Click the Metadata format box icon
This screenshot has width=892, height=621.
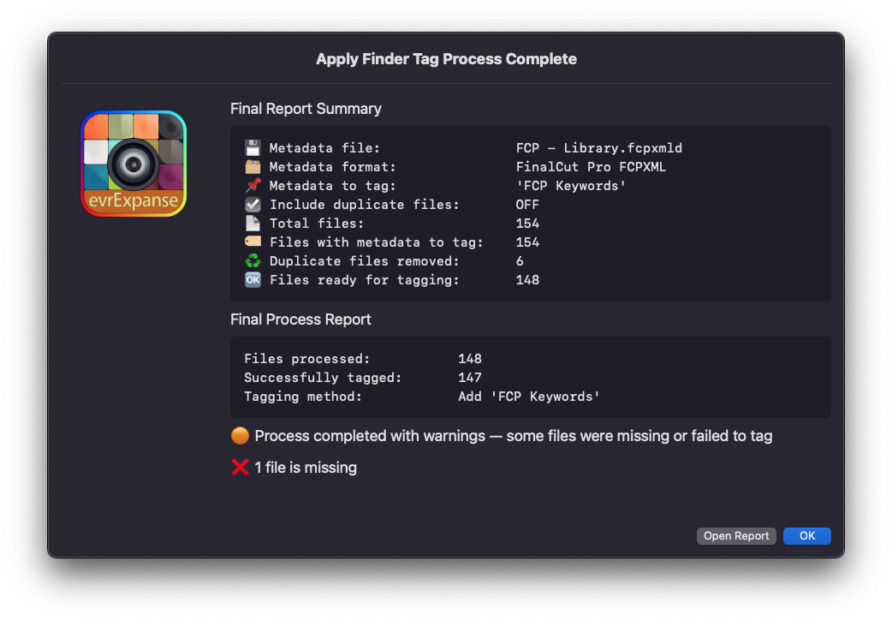coord(253,167)
